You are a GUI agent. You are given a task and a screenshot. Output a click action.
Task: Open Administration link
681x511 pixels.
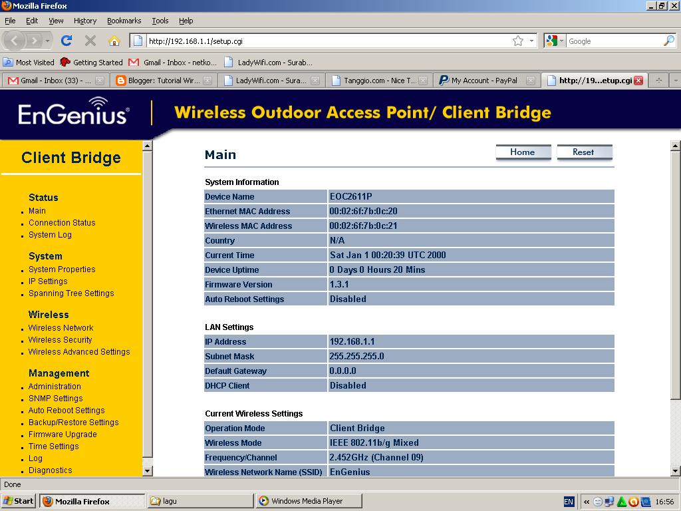[x=55, y=387]
